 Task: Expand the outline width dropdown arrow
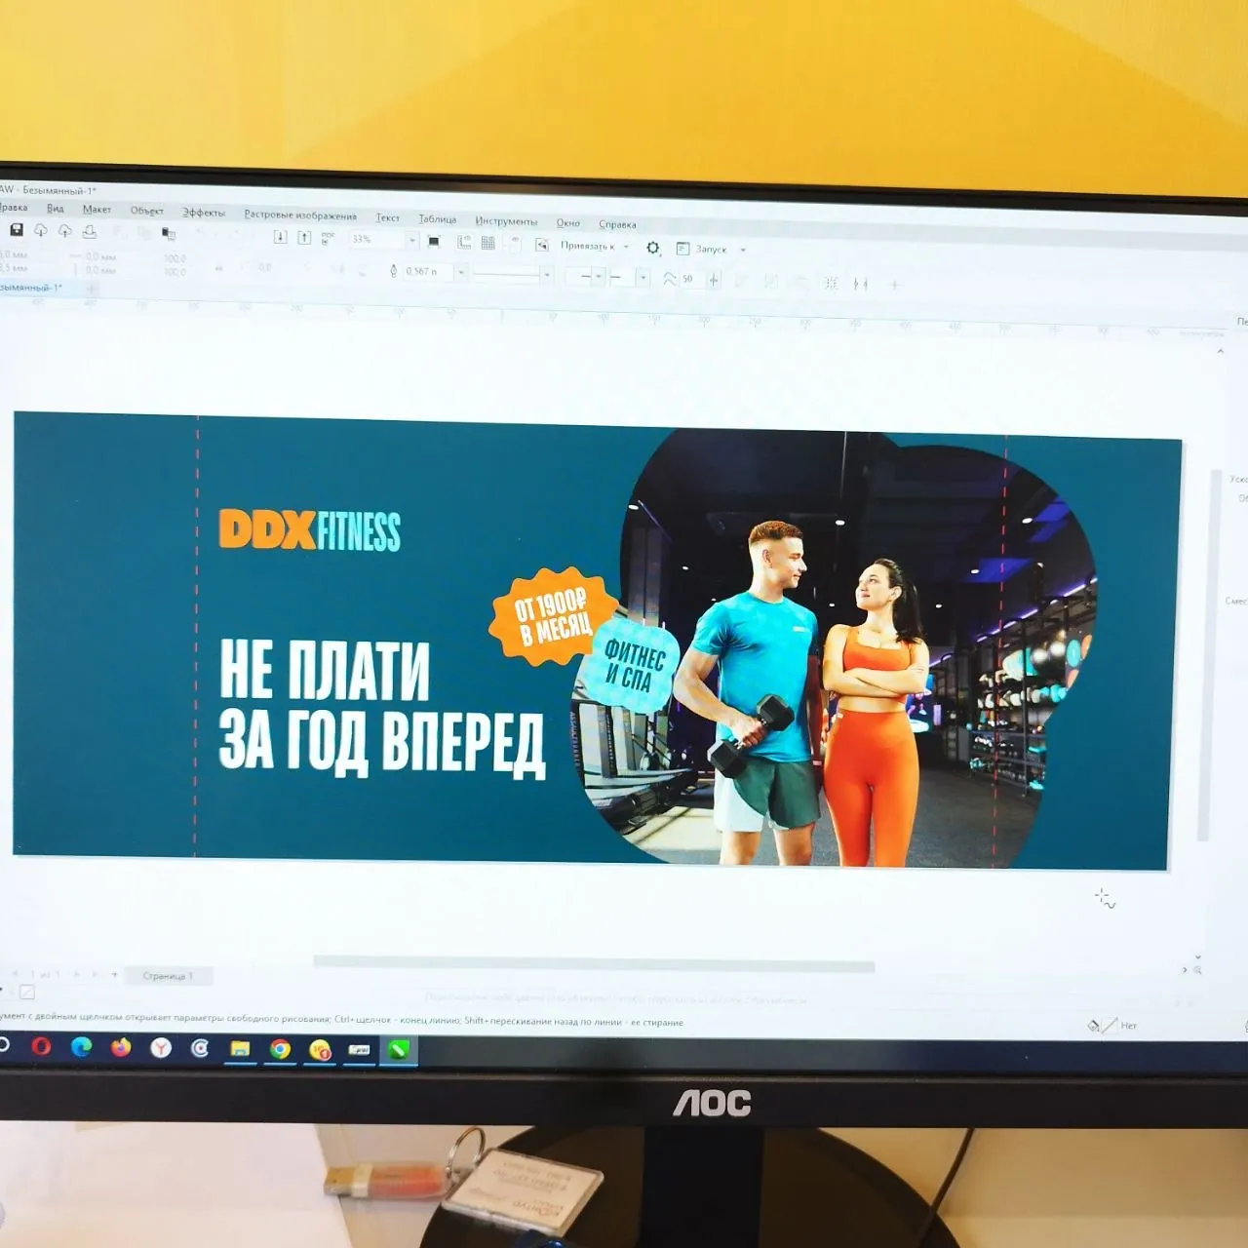point(461,272)
